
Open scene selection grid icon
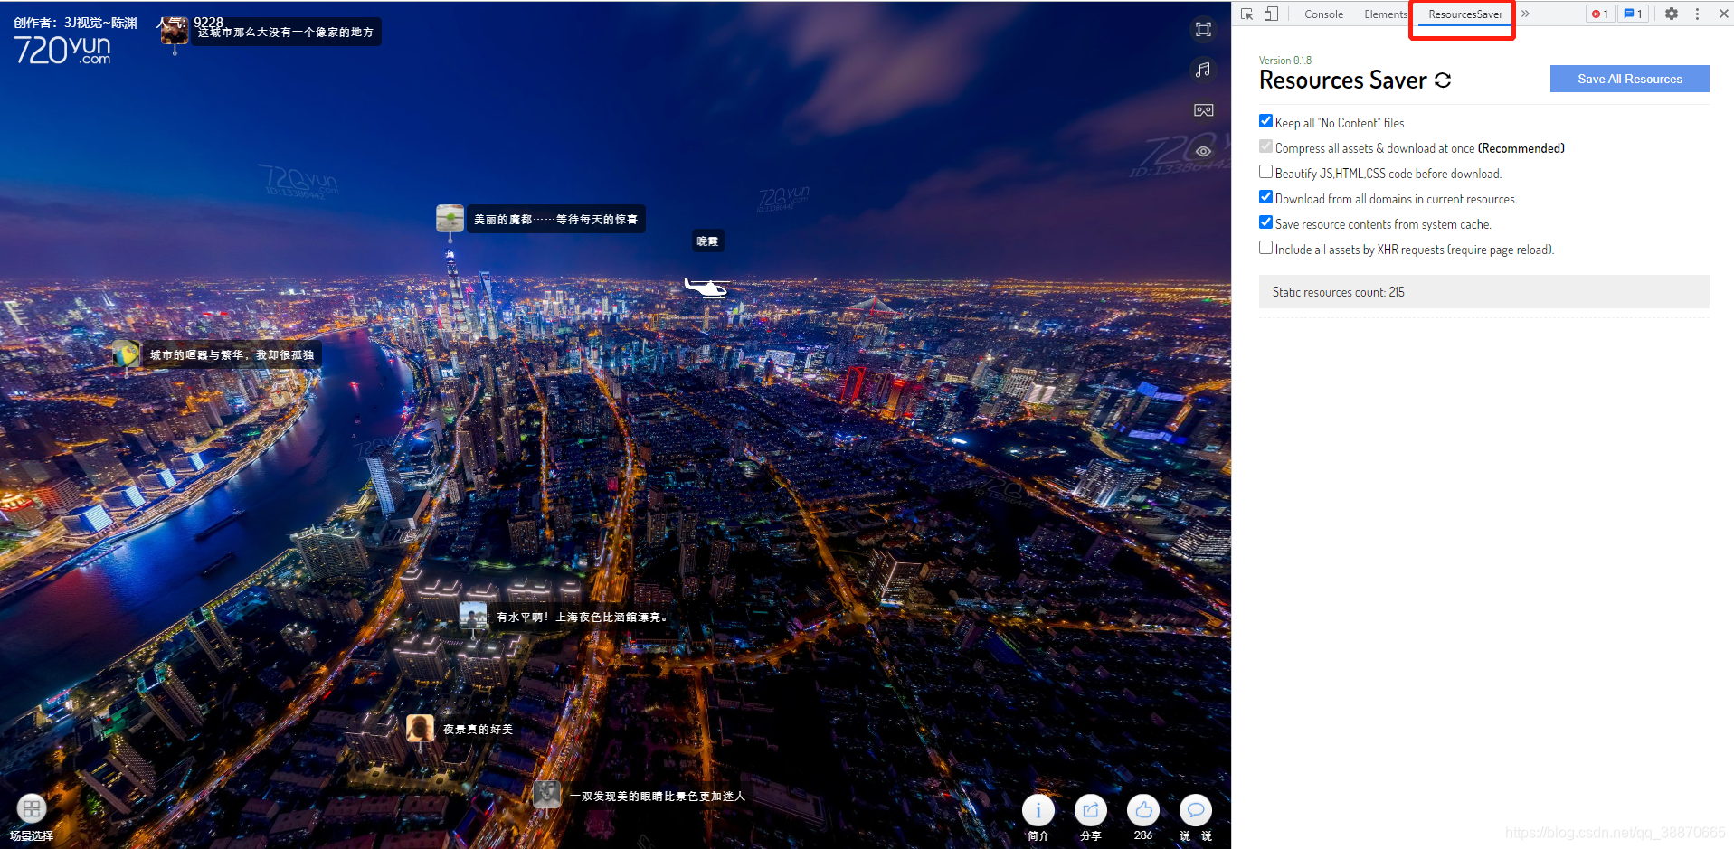32,807
